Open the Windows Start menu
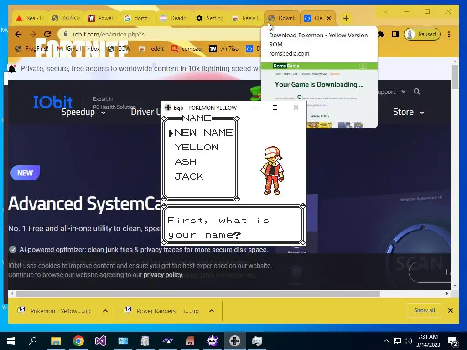Screen dimensions: 467x350 (11, 341)
